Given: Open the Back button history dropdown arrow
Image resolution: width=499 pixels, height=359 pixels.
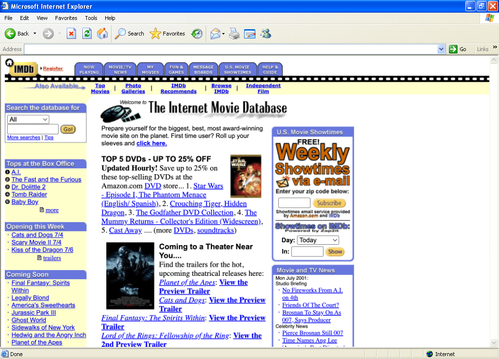Looking at the screenshot, I should click(35, 34).
